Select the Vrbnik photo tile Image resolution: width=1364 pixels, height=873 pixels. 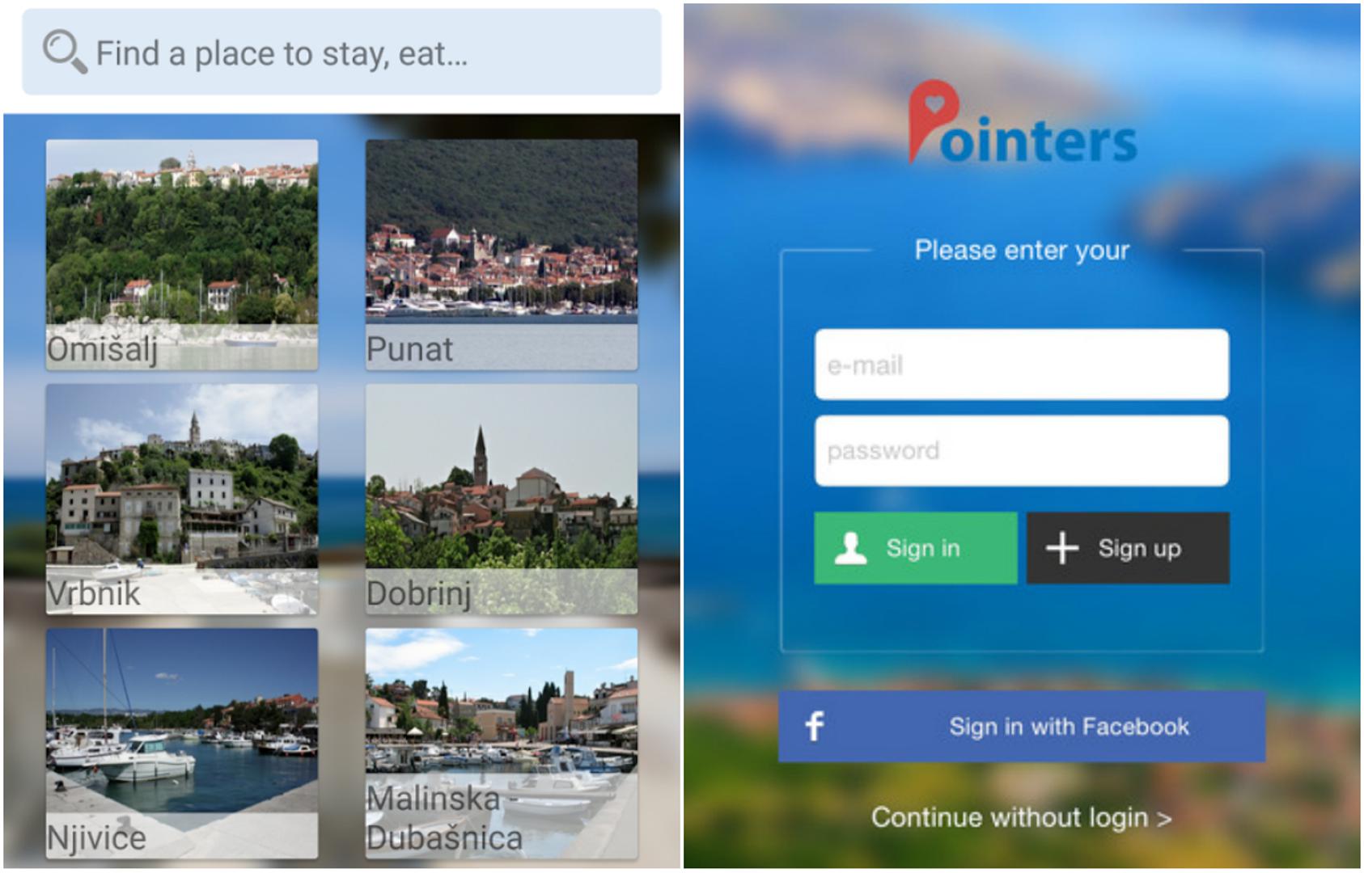tap(182, 499)
